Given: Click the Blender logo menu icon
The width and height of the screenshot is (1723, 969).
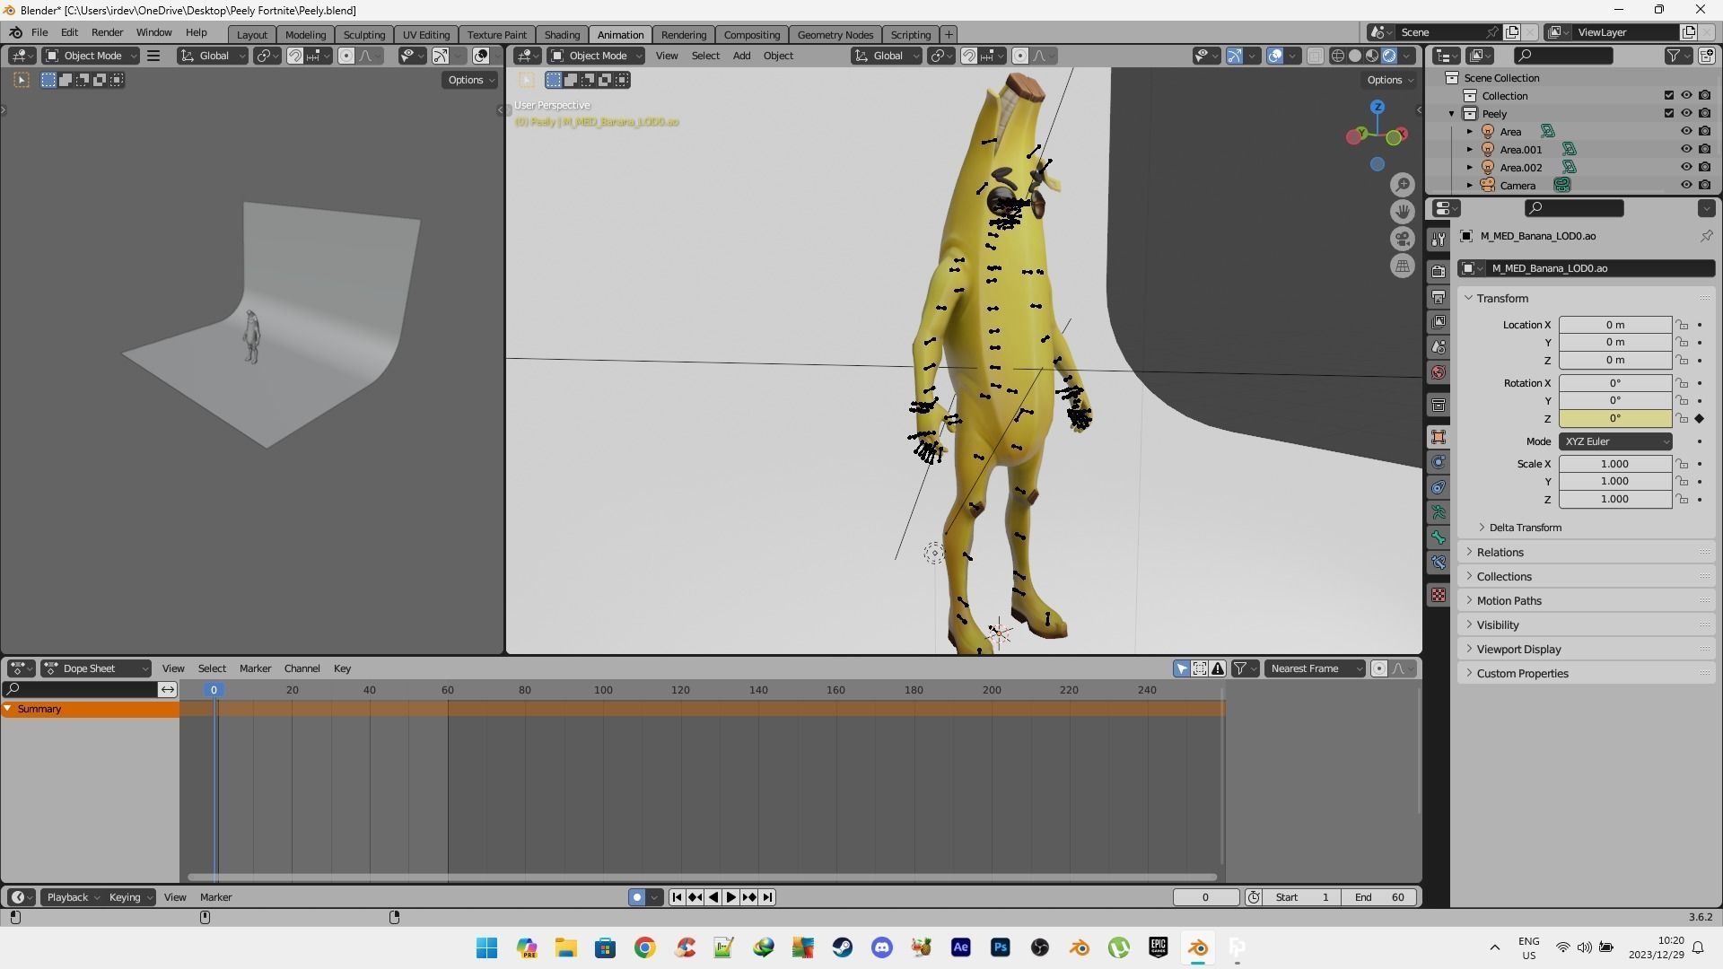Looking at the screenshot, I should pyautogui.click(x=15, y=32).
